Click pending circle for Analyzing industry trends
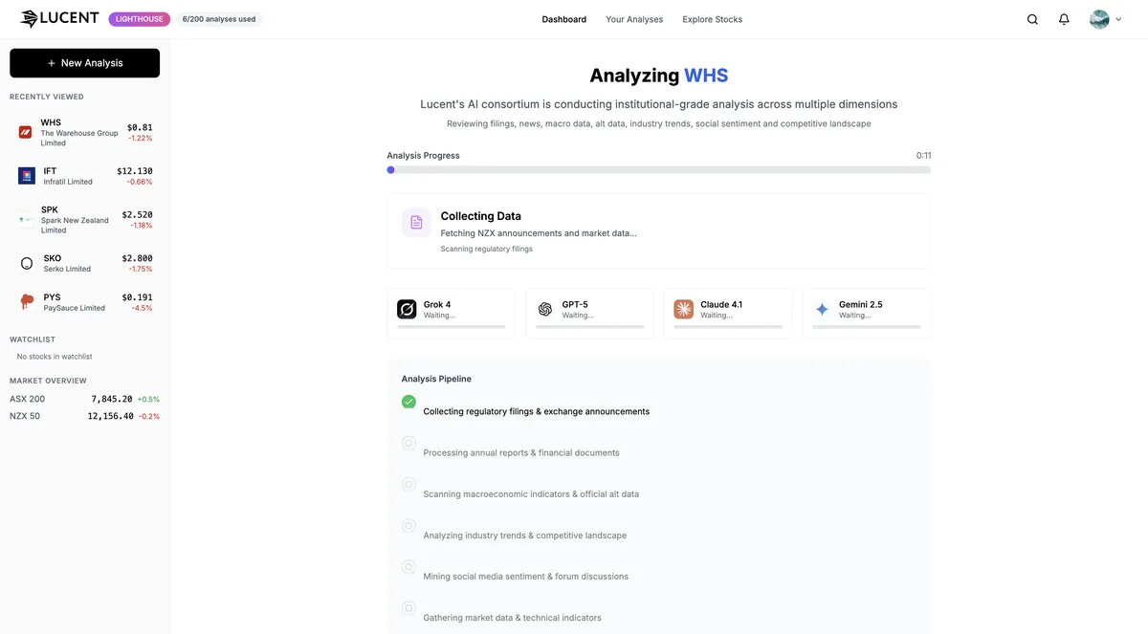The image size is (1148, 634). 408,525
